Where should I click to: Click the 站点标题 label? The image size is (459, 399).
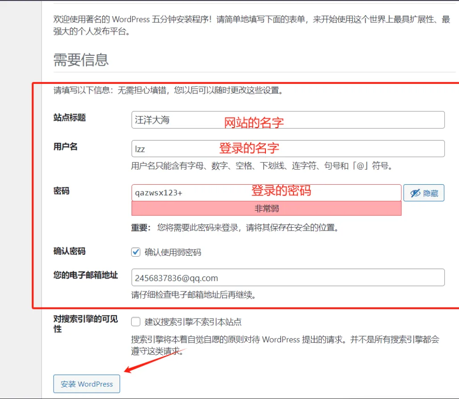click(x=70, y=118)
